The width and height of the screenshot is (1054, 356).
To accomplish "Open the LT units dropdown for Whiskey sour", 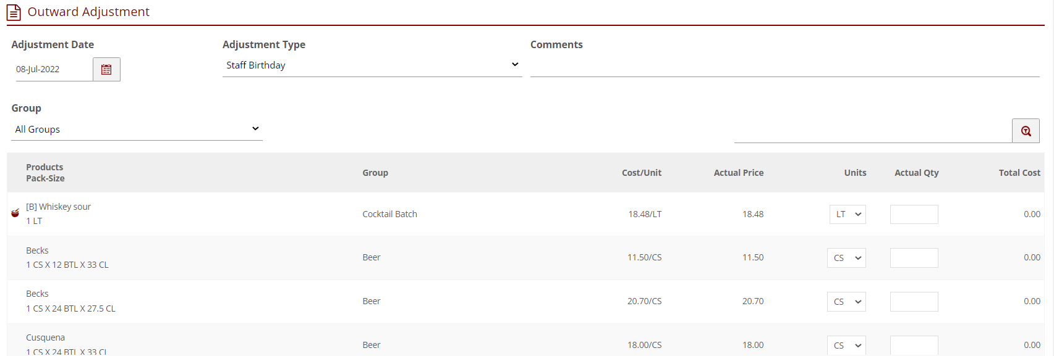I will pyautogui.click(x=848, y=215).
